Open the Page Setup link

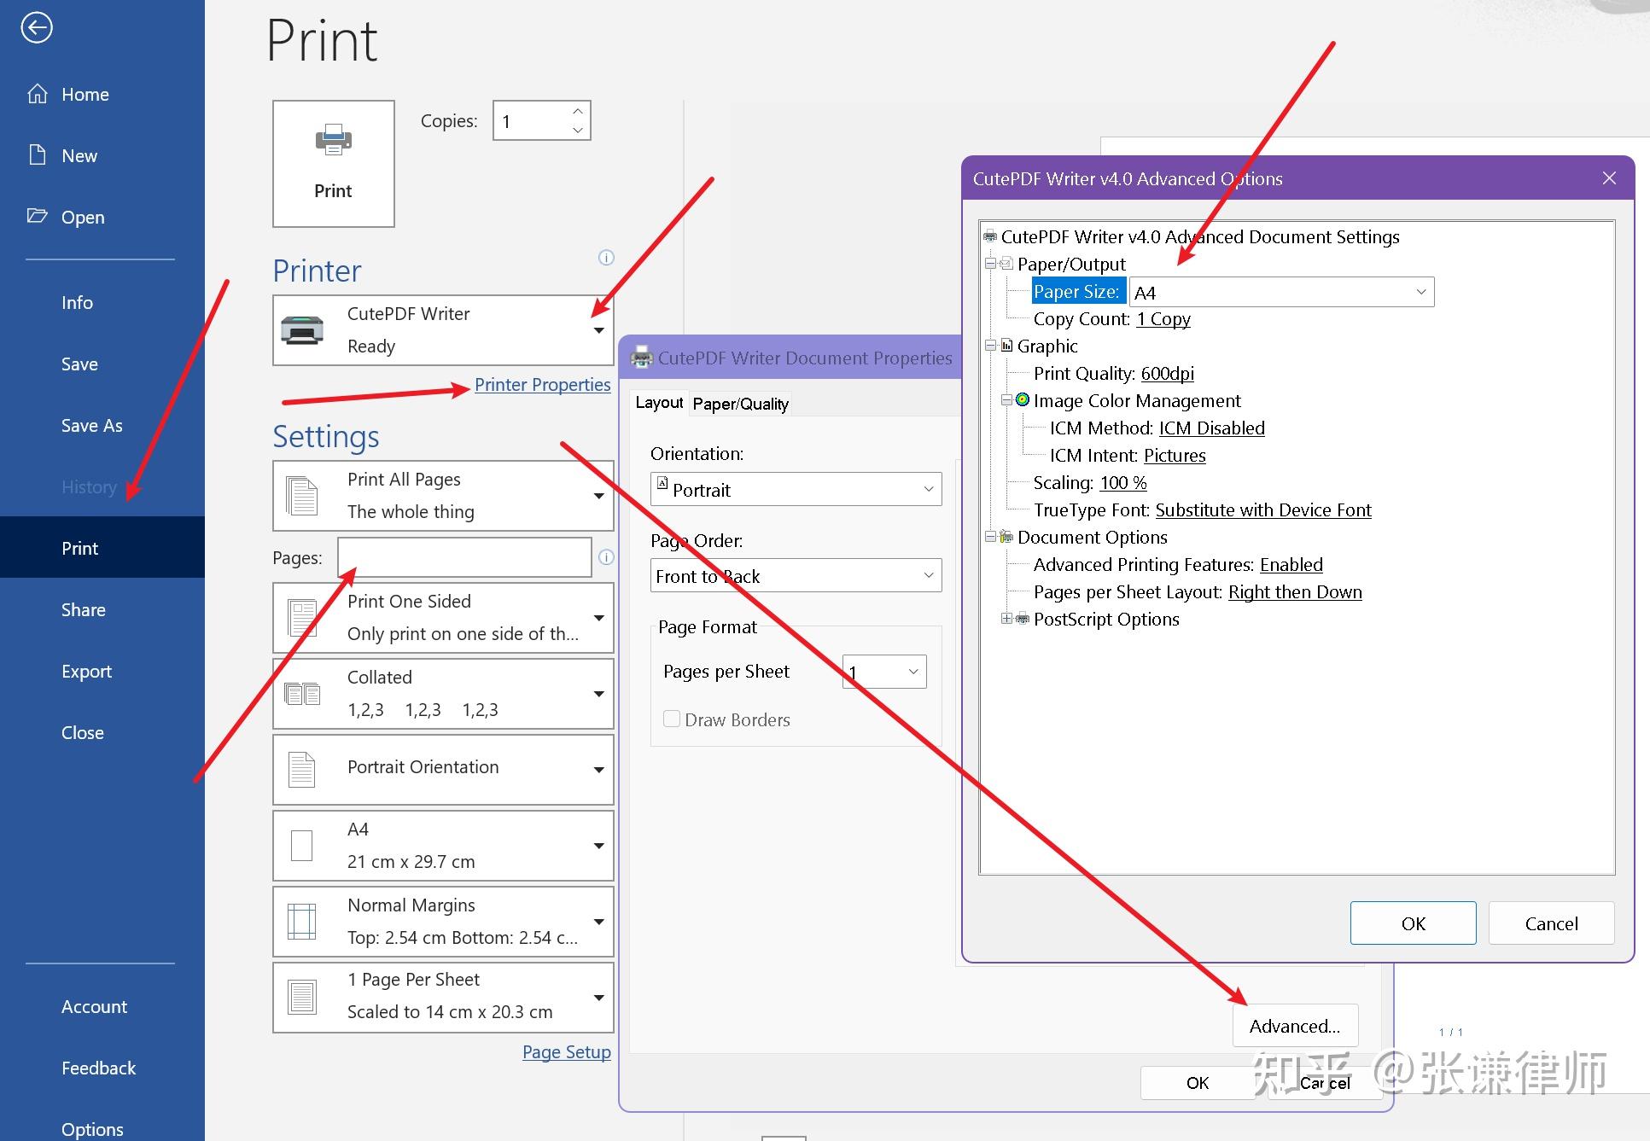coord(567,1052)
